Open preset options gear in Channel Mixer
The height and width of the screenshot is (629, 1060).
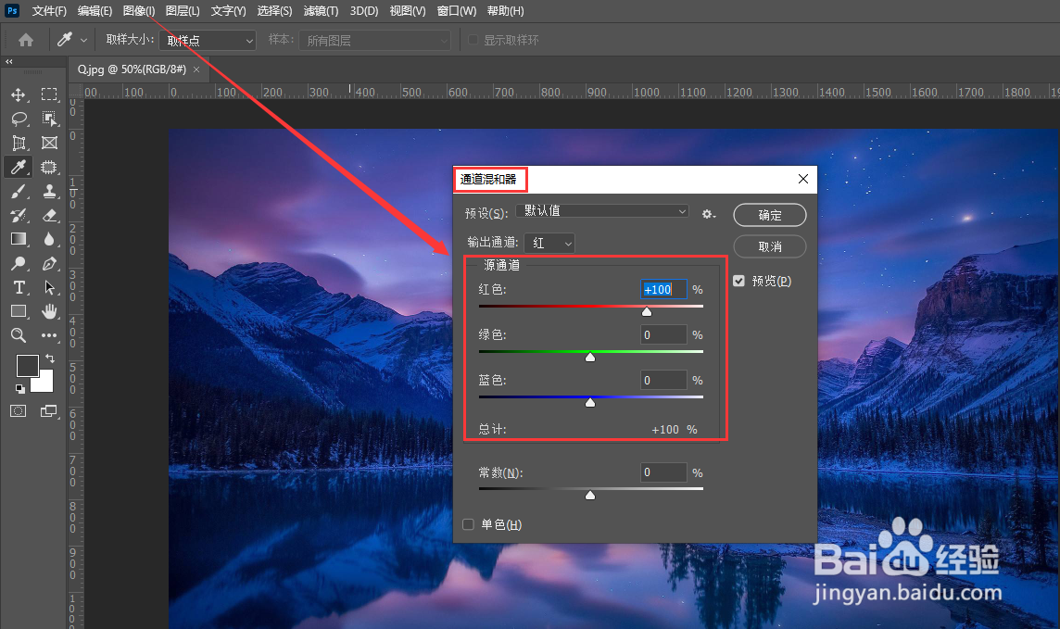708,214
